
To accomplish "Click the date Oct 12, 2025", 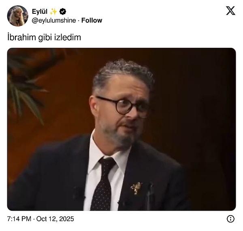I will tap(55, 219).
